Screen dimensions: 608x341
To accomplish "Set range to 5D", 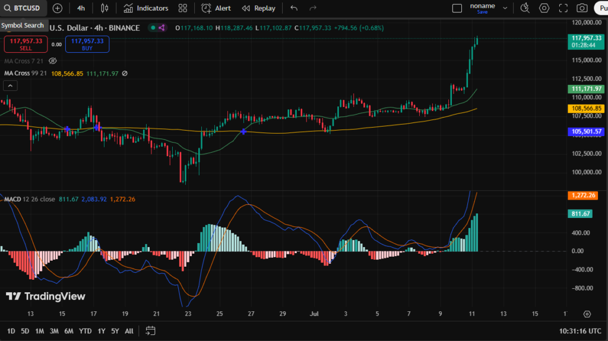I will [x=25, y=331].
